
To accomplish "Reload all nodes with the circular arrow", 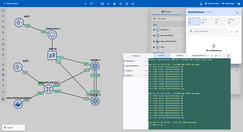I will [x=127, y=4].
